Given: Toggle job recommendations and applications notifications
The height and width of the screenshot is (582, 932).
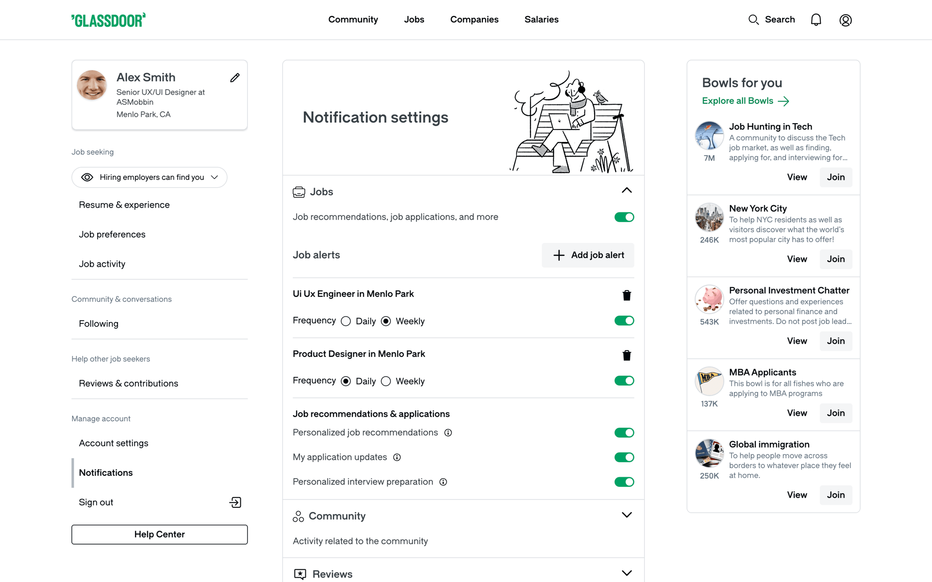Looking at the screenshot, I should 624,217.
